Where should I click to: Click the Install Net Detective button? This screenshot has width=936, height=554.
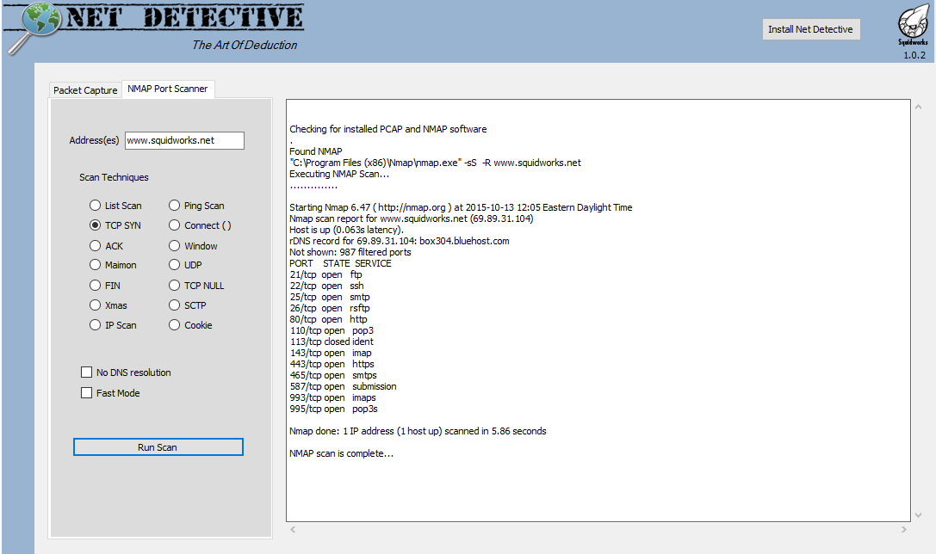(x=810, y=29)
